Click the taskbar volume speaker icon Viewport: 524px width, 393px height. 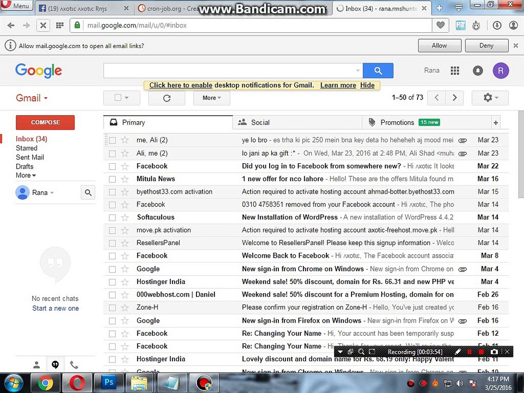click(460, 383)
